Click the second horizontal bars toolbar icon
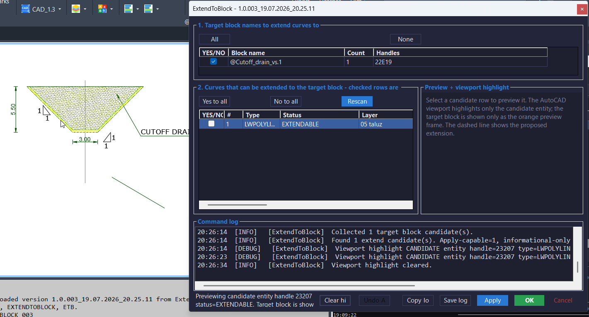The width and height of the screenshot is (589, 317). pyautogui.click(x=148, y=9)
